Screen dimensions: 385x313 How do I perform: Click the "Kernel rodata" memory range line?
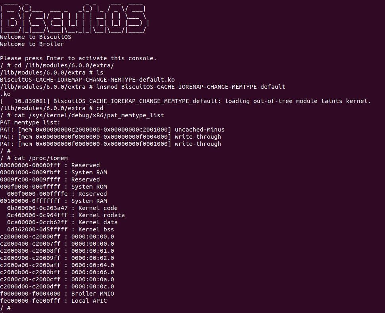pos(66,215)
